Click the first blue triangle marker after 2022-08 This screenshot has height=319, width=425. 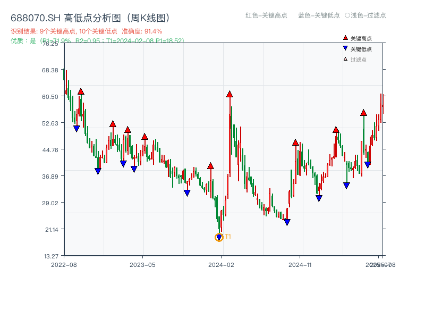[x=76, y=128]
